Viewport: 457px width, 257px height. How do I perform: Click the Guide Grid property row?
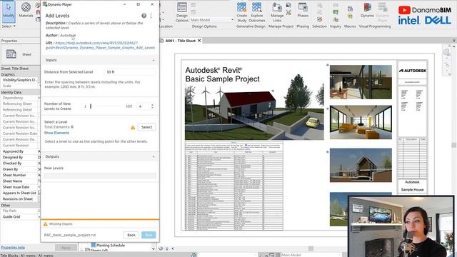click(x=20, y=217)
